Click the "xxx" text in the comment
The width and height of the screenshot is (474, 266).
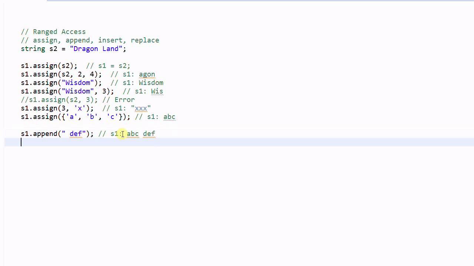pos(141,108)
